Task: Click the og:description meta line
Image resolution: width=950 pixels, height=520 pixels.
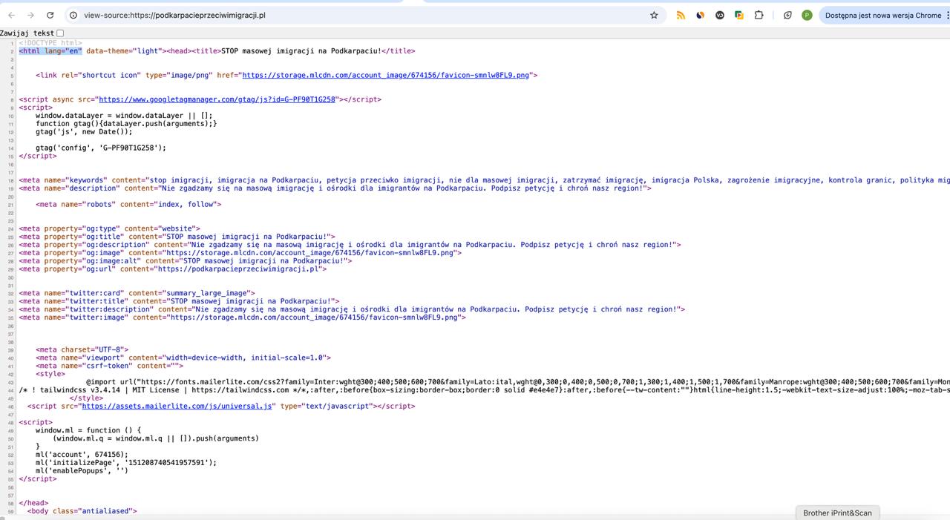Action: tap(350, 245)
